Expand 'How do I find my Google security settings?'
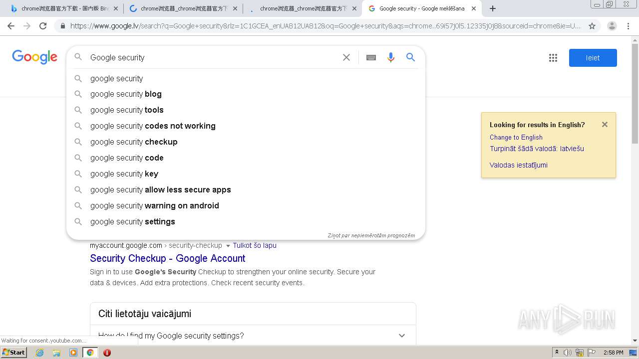 tap(253, 336)
